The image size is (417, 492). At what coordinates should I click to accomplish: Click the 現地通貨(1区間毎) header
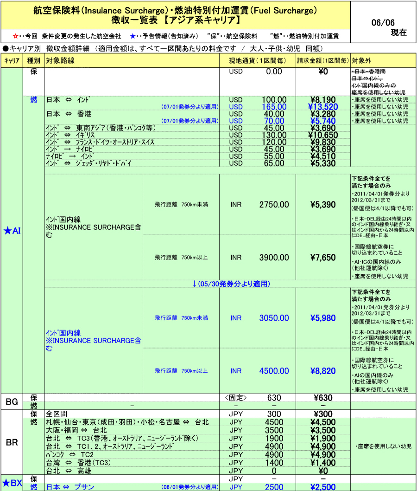[x=257, y=60]
